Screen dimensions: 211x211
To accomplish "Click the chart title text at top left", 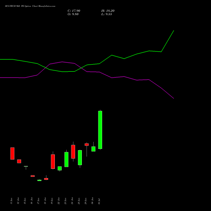I will click(30, 6).
